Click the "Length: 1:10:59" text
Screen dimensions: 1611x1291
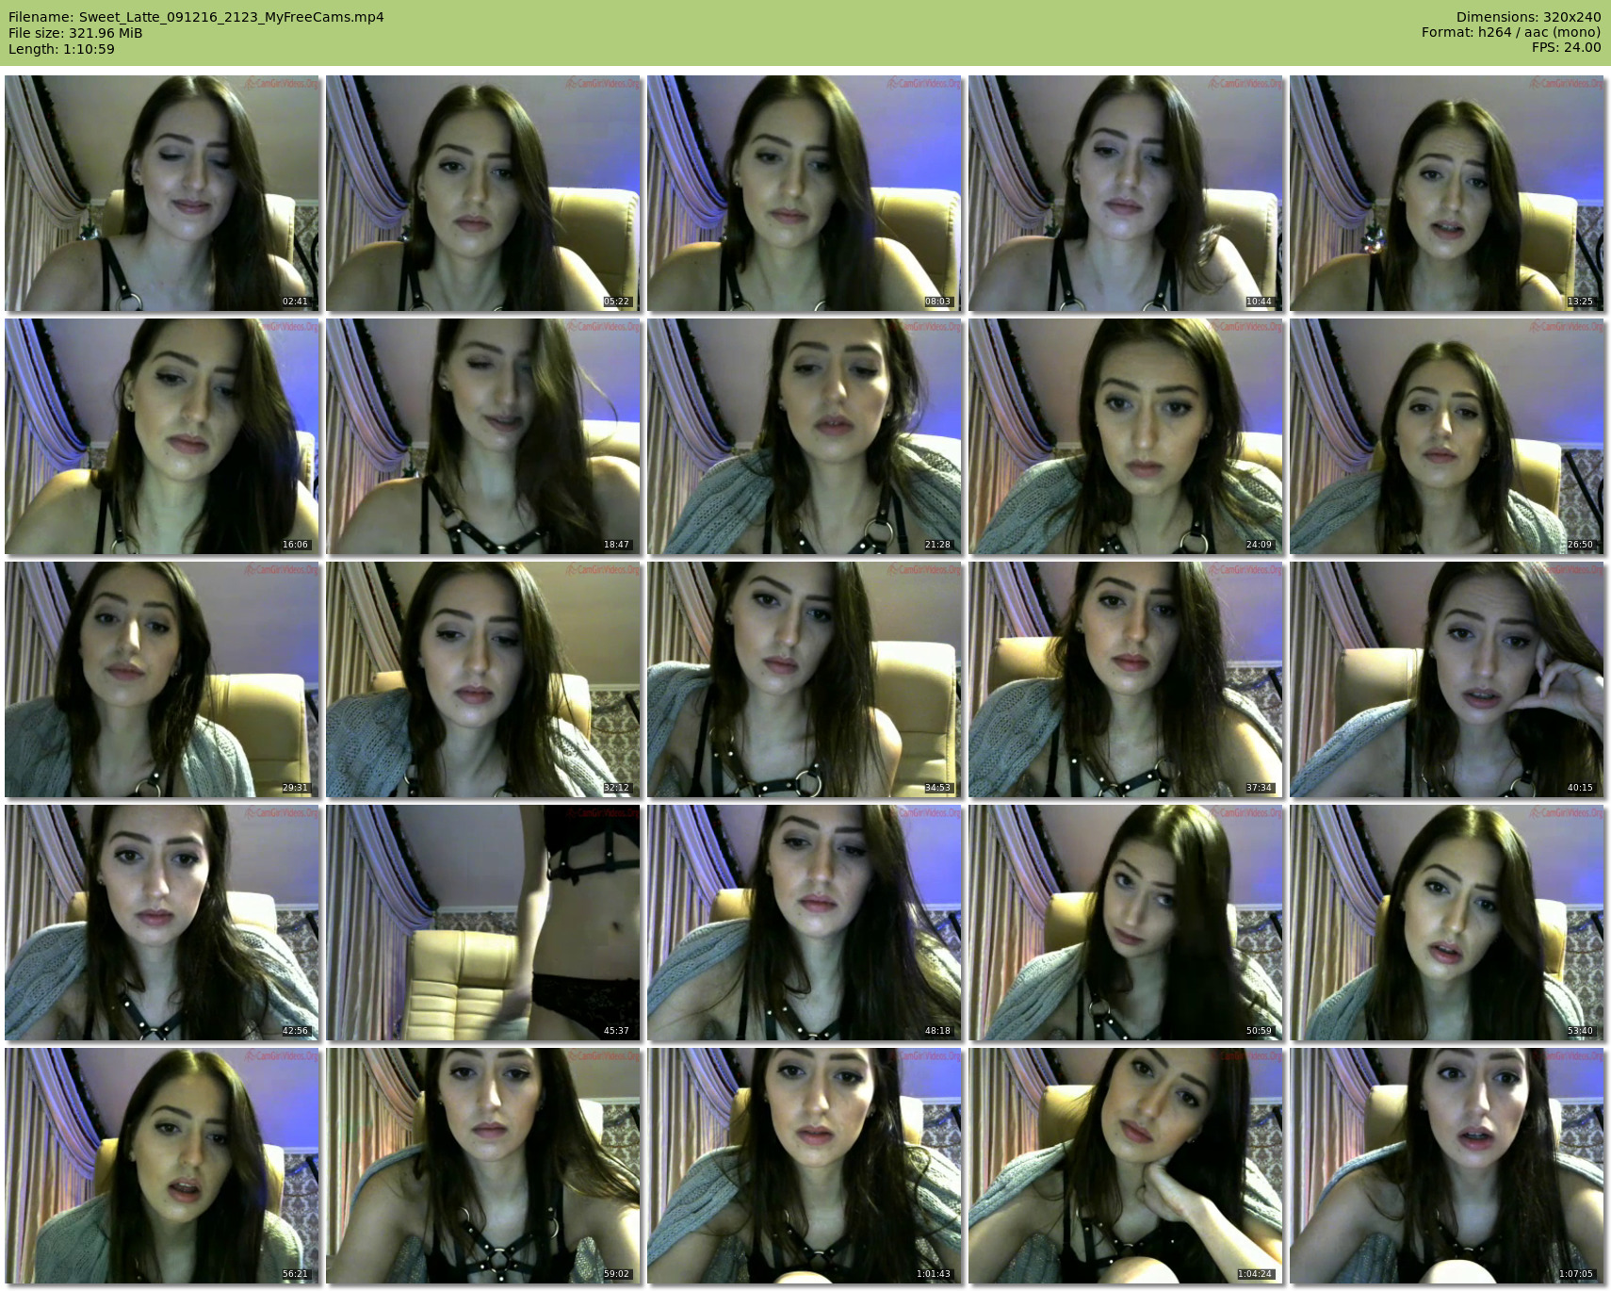pyautogui.click(x=61, y=49)
